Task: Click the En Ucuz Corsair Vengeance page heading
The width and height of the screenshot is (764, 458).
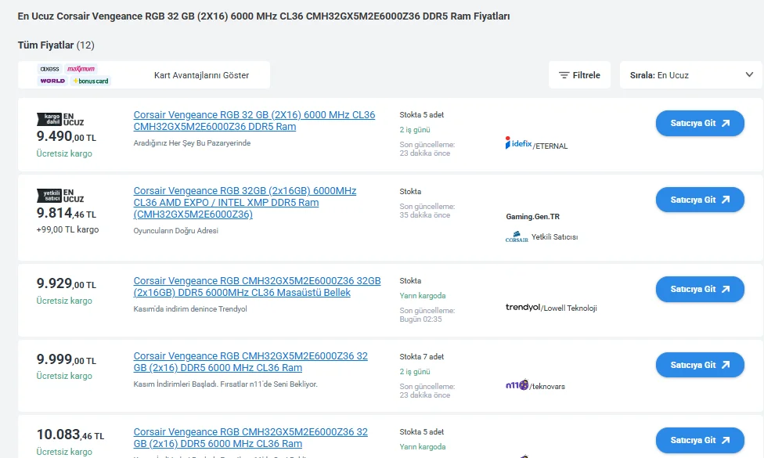Action: 264,16
